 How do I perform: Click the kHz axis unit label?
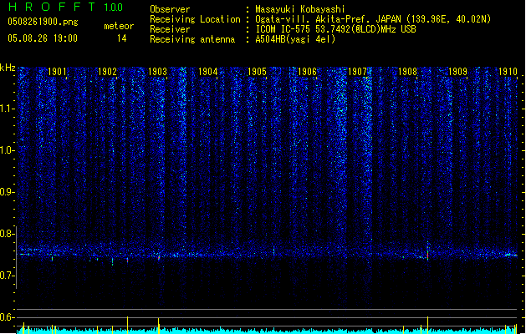[x=8, y=68]
